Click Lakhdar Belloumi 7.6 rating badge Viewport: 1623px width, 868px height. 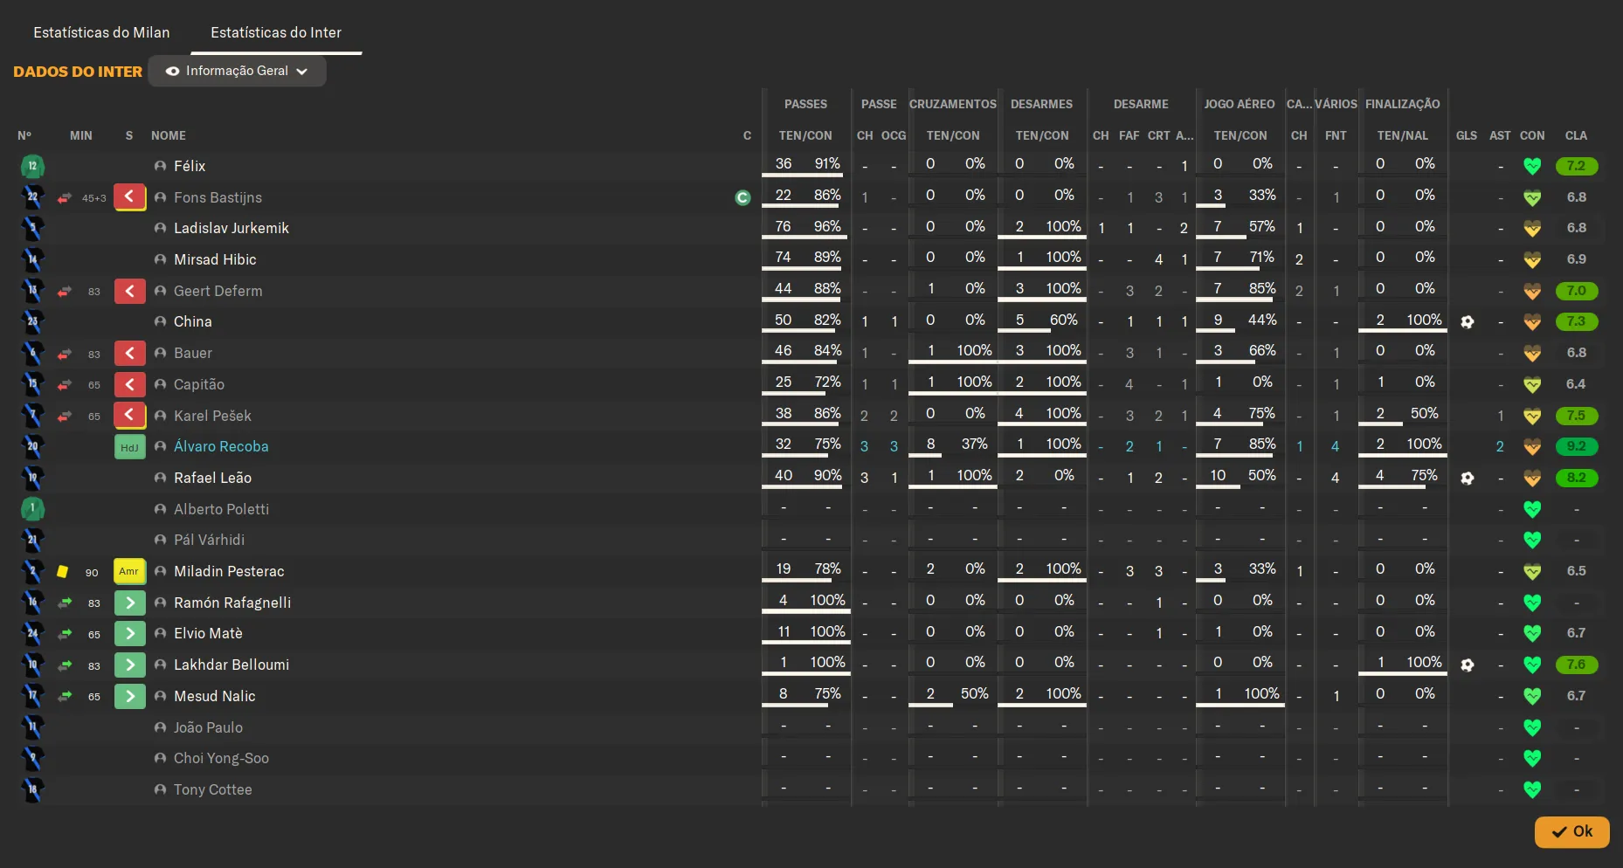(1576, 665)
